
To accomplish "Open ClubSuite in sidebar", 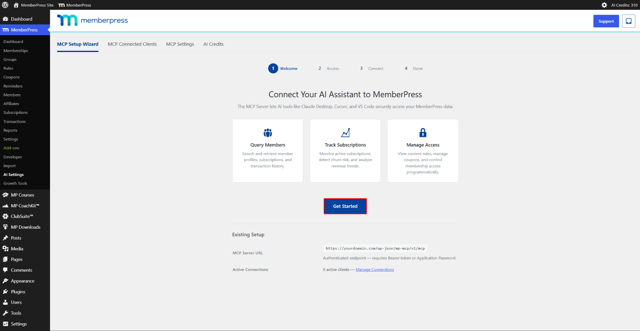I will [25, 216].
